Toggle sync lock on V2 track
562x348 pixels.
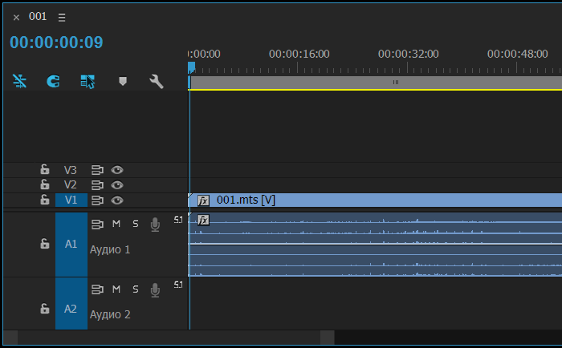click(97, 184)
